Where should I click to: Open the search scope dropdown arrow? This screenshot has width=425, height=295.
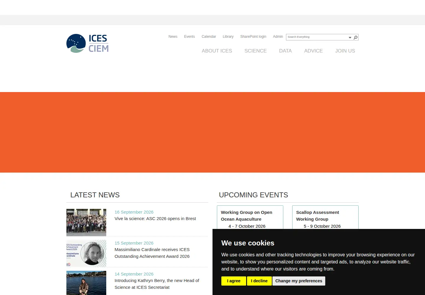pyautogui.click(x=350, y=37)
